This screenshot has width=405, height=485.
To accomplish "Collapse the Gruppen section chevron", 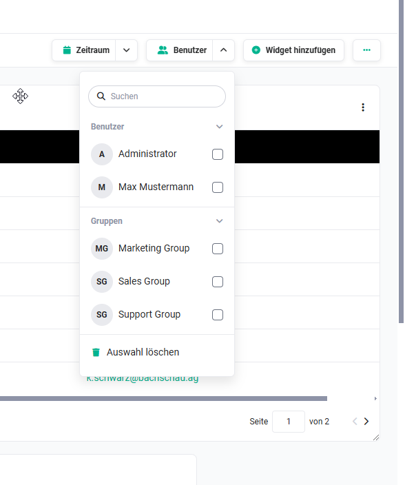I will tap(220, 221).
